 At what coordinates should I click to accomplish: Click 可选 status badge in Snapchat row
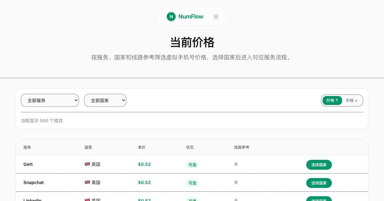coord(192,183)
